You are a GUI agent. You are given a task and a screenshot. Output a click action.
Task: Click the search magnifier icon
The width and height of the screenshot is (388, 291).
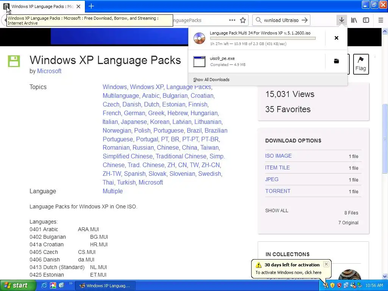[x=258, y=20]
